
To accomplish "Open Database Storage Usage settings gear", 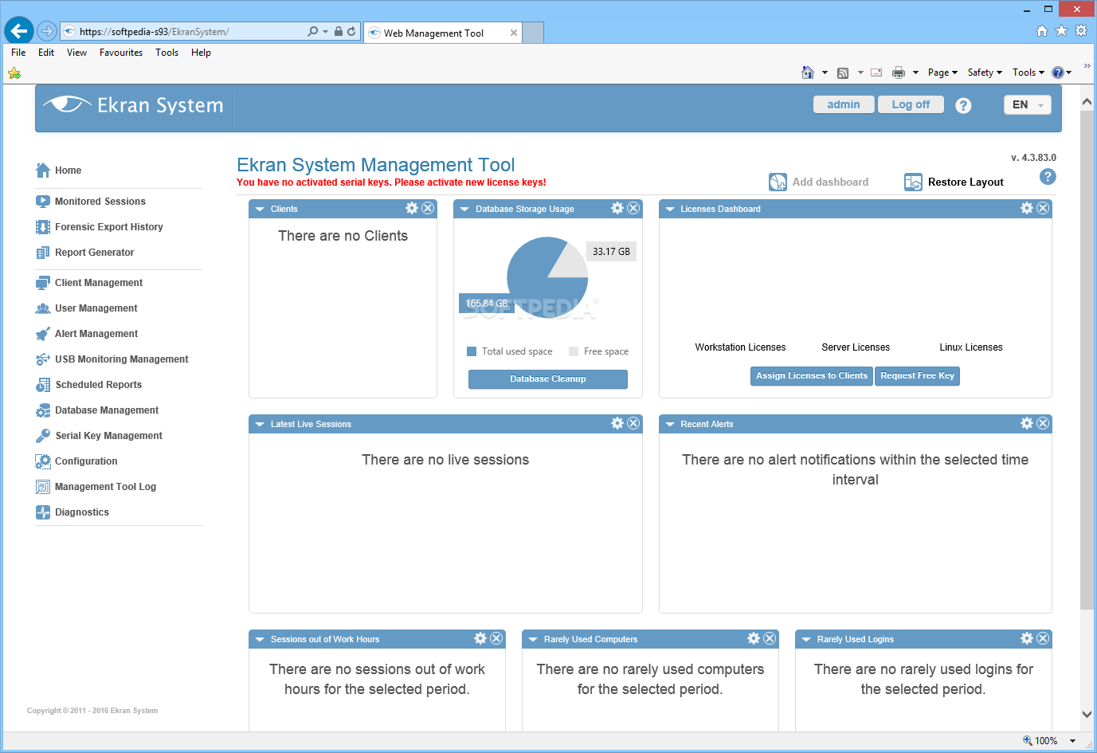I will [x=617, y=208].
